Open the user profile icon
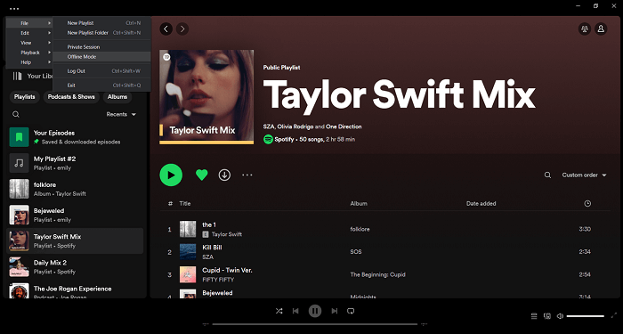 point(601,29)
